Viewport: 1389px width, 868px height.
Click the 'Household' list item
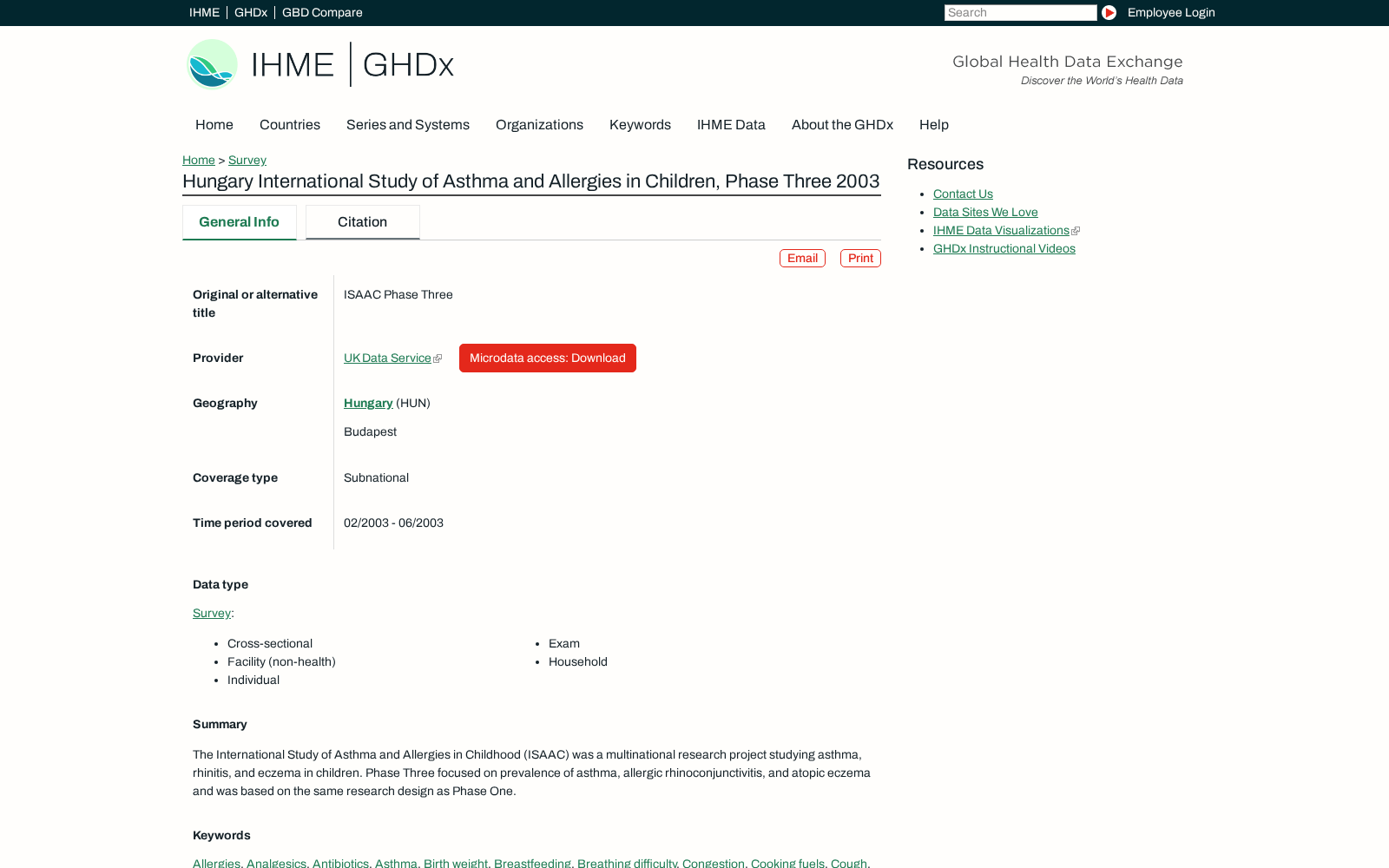[x=578, y=661]
